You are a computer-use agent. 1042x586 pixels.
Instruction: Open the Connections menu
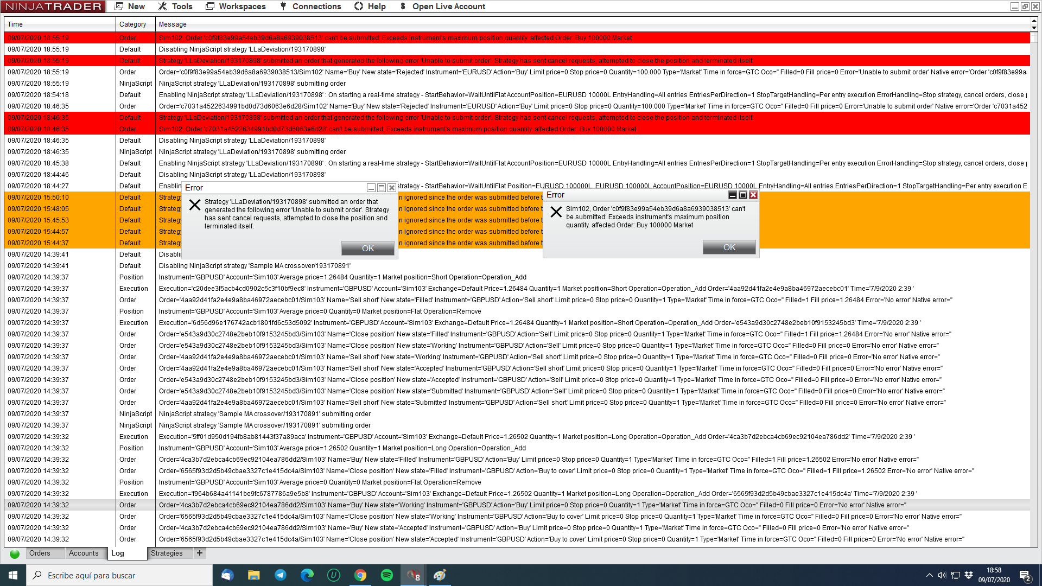[310, 7]
